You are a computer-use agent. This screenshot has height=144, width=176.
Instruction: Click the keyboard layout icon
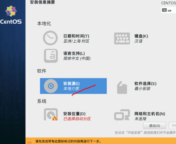[x=122, y=39]
